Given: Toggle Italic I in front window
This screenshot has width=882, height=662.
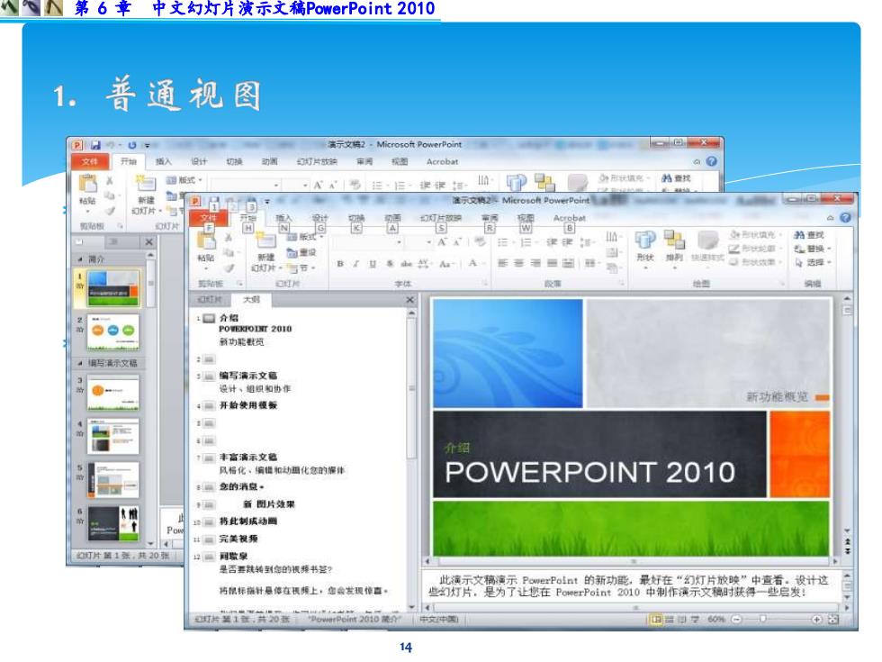Looking at the screenshot, I should click(356, 263).
